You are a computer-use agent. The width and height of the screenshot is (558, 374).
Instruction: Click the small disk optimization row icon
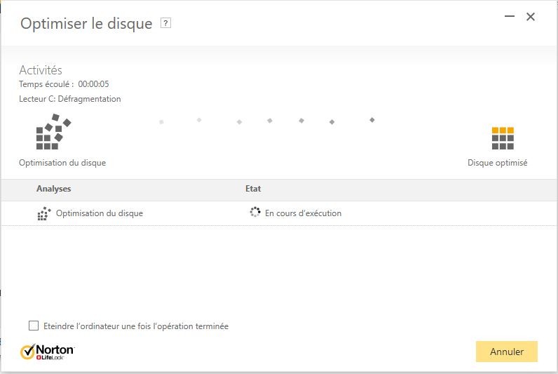pos(44,213)
